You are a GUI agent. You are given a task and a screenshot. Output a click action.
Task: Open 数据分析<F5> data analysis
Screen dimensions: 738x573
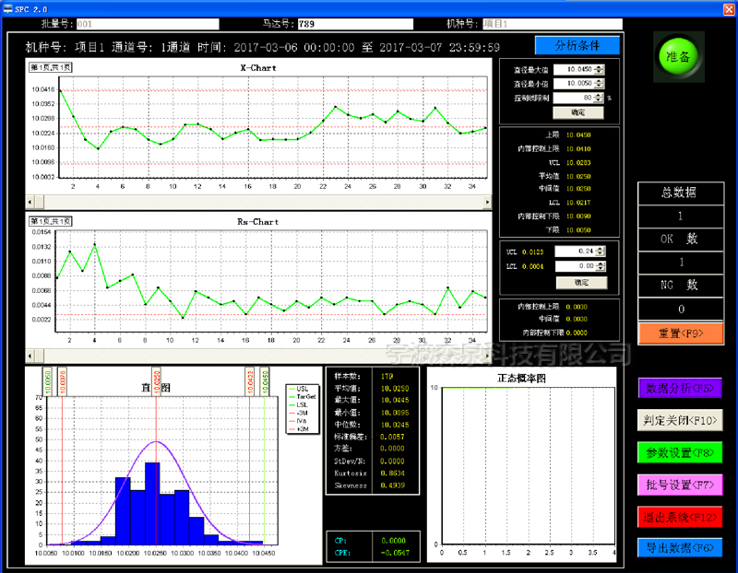(681, 388)
